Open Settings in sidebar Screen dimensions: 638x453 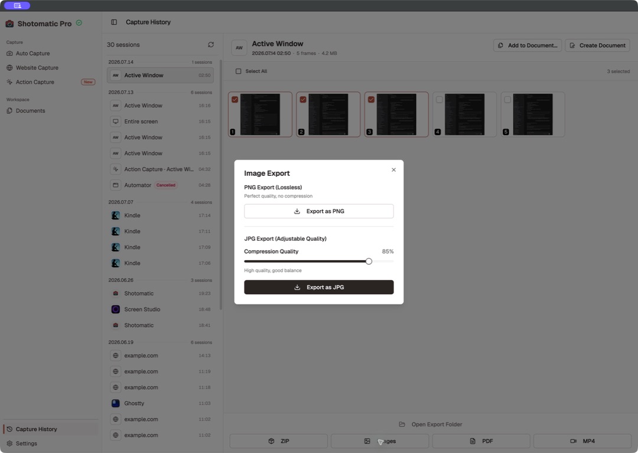pos(50,443)
